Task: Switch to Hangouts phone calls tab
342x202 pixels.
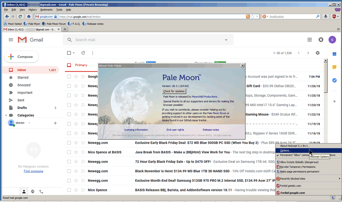Action: tap(41, 192)
